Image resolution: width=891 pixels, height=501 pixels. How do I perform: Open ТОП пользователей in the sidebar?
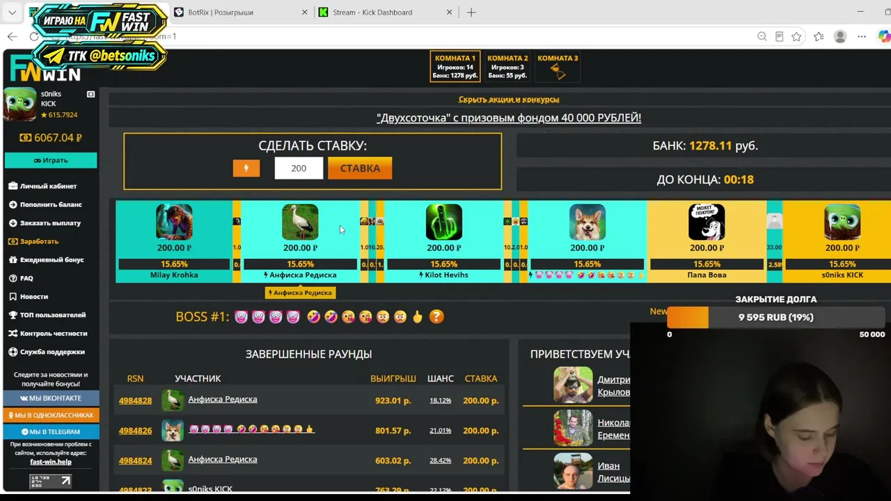(47, 315)
